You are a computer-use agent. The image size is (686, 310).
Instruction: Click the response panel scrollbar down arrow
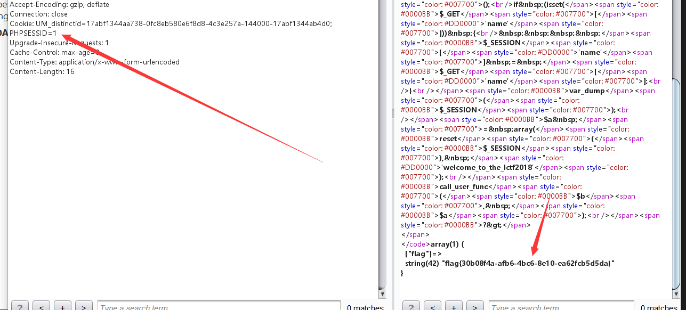pyautogui.click(x=676, y=293)
